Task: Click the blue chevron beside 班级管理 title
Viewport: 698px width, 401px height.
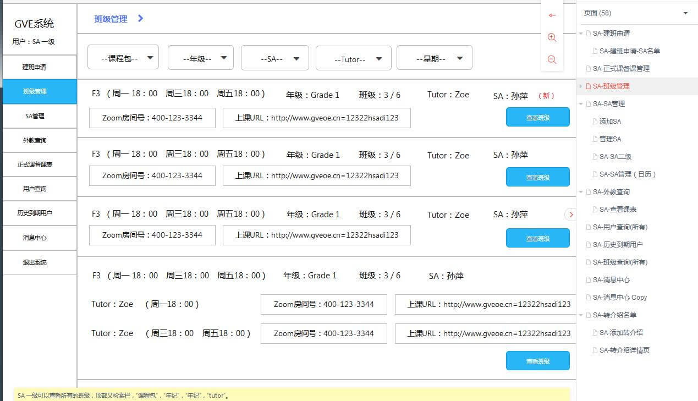Action: 141,19
